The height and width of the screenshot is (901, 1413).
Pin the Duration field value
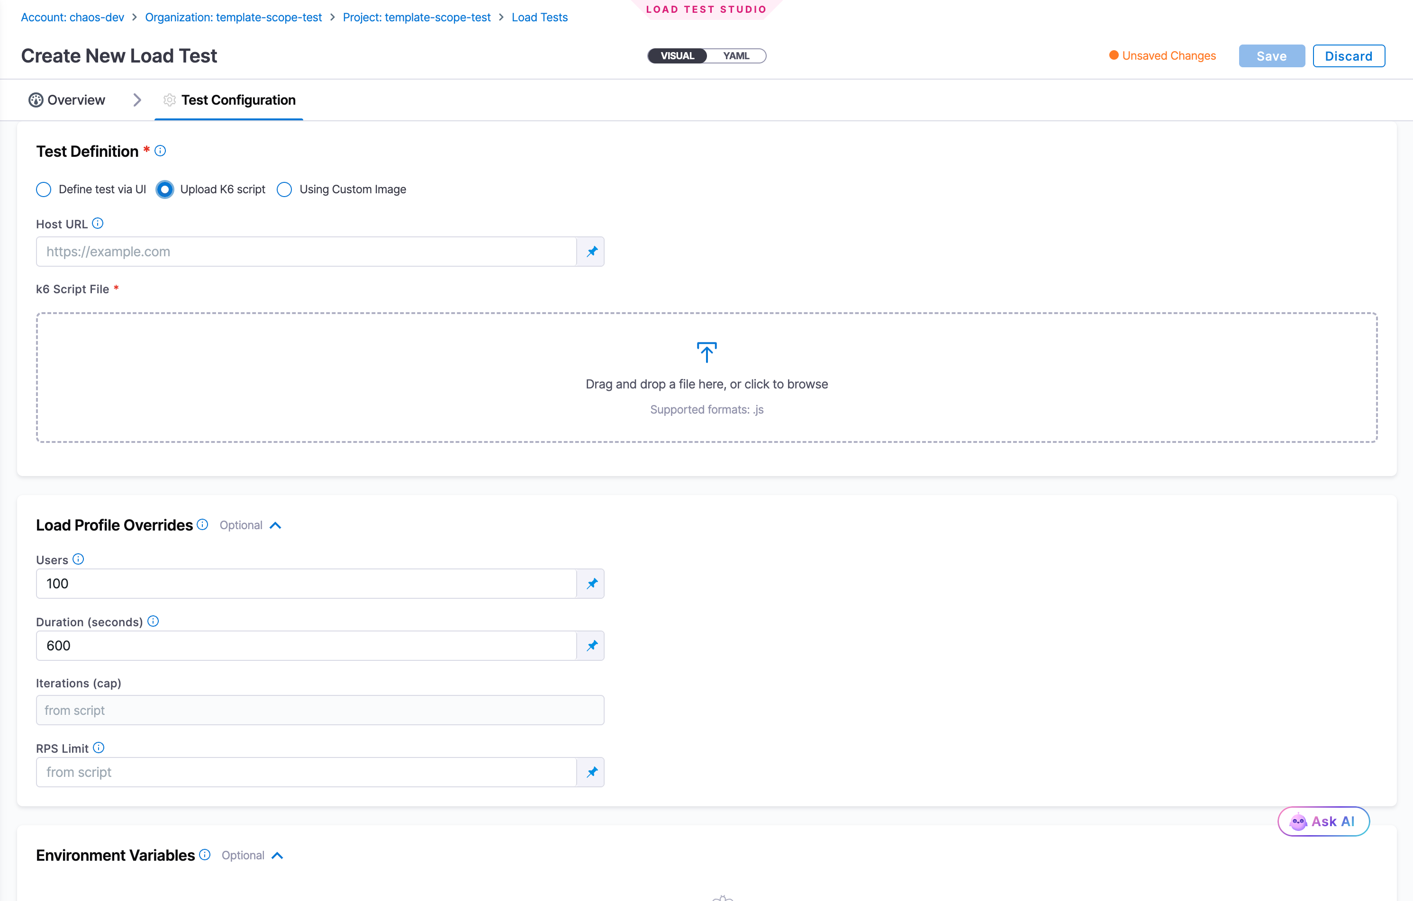tap(591, 646)
